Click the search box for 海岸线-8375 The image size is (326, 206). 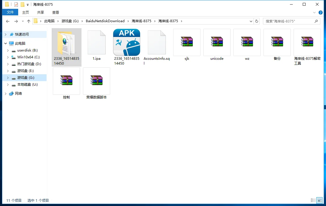point(288,21)
